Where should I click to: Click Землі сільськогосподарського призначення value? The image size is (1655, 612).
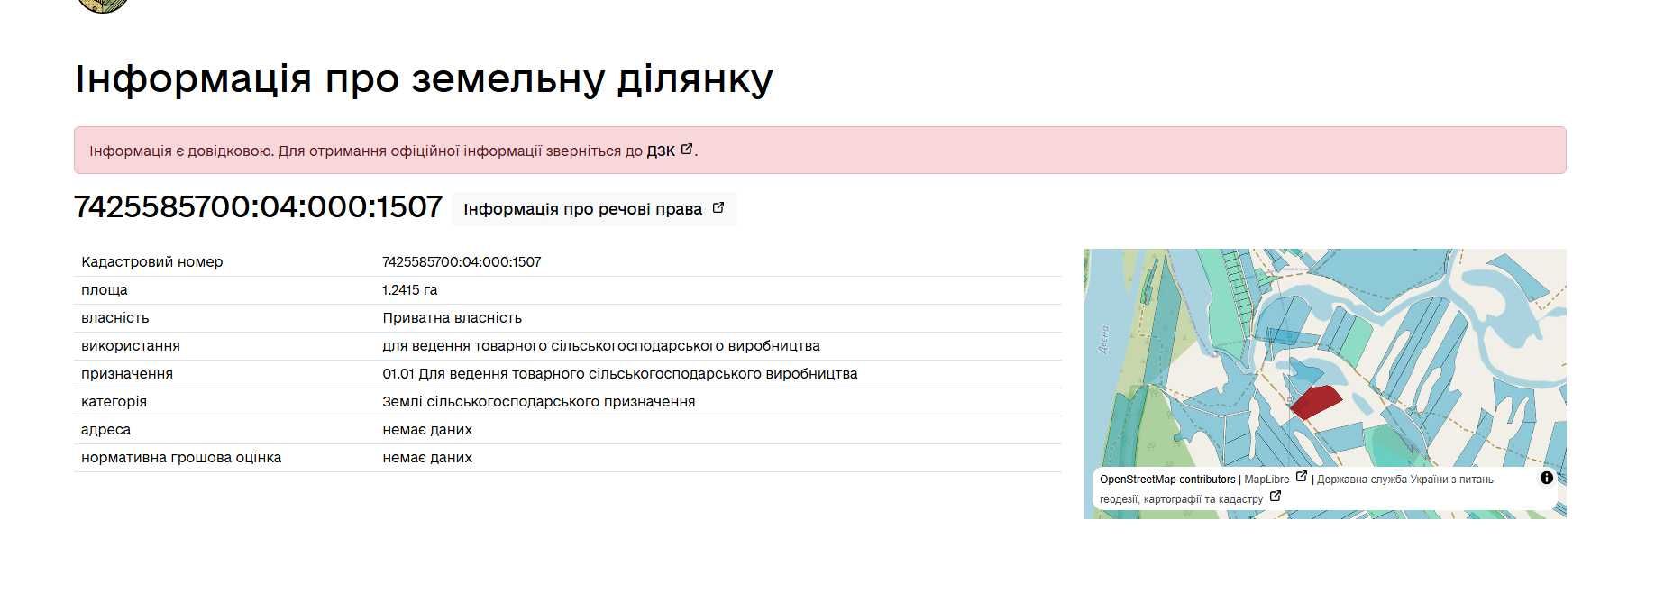tap(538, 401)
